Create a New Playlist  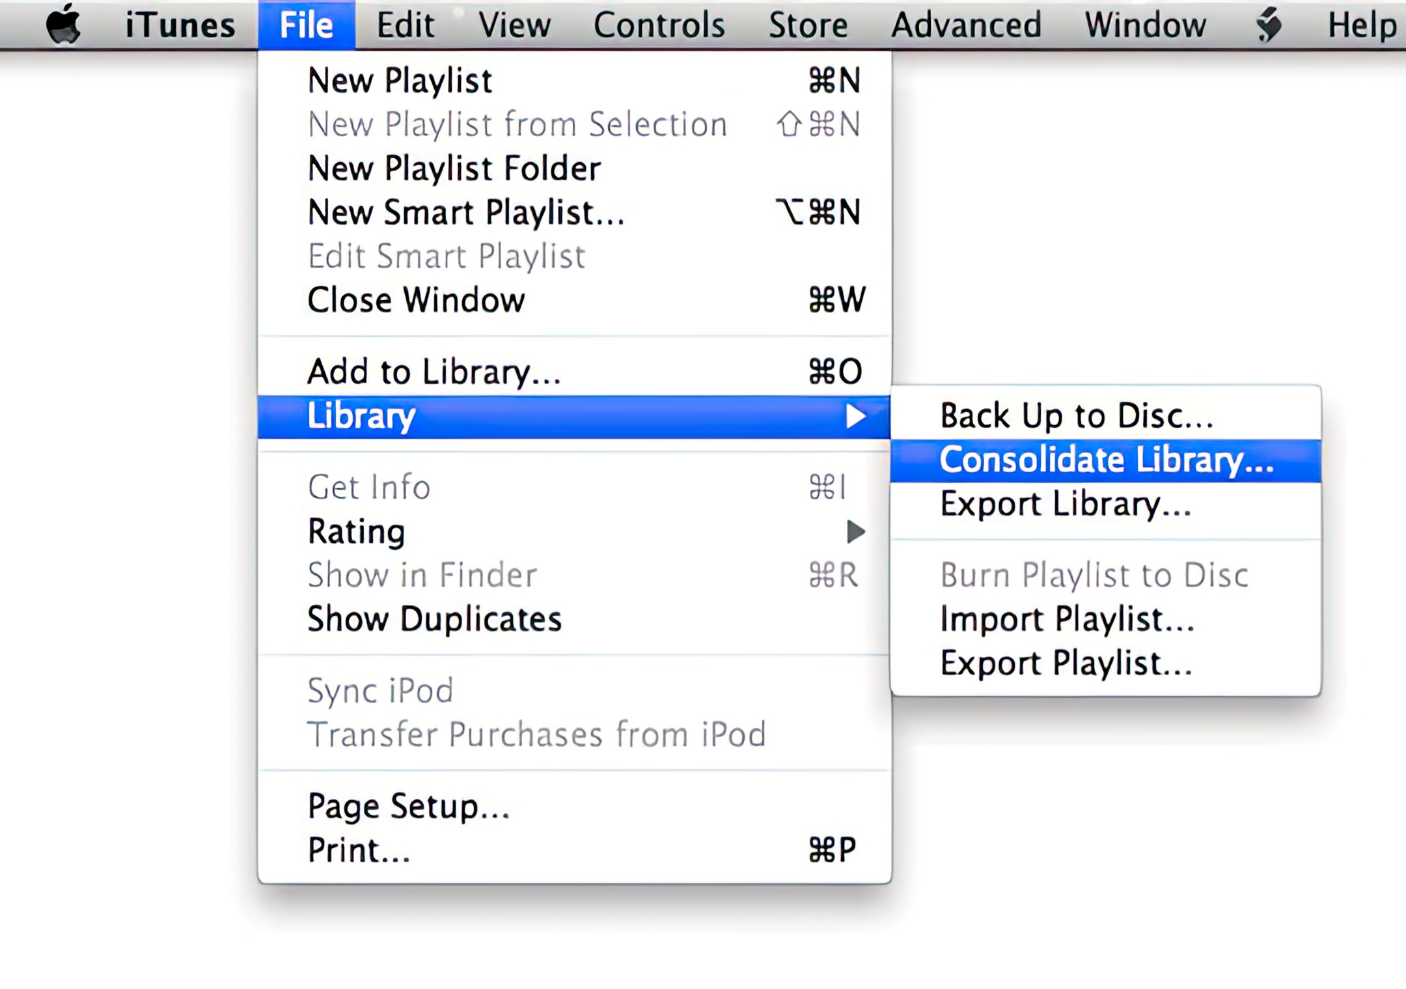[574, 80]
